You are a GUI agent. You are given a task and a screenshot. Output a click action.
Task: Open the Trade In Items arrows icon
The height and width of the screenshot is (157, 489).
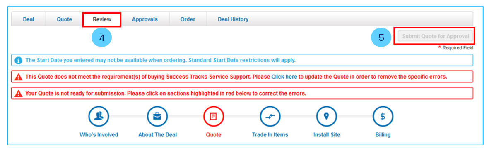coord(270,116)
